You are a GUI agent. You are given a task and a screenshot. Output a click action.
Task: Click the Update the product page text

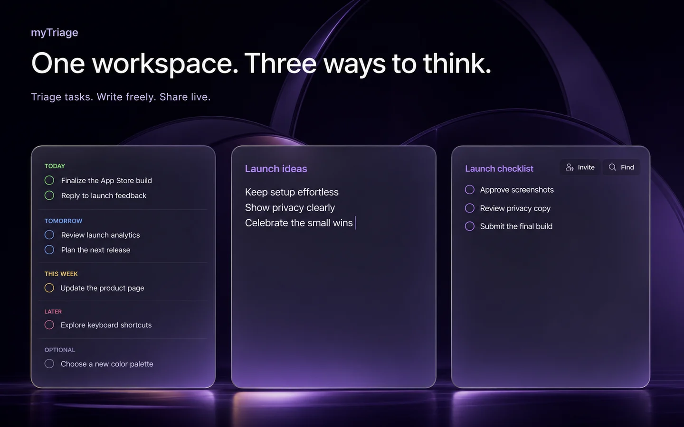tap(102, 288)
